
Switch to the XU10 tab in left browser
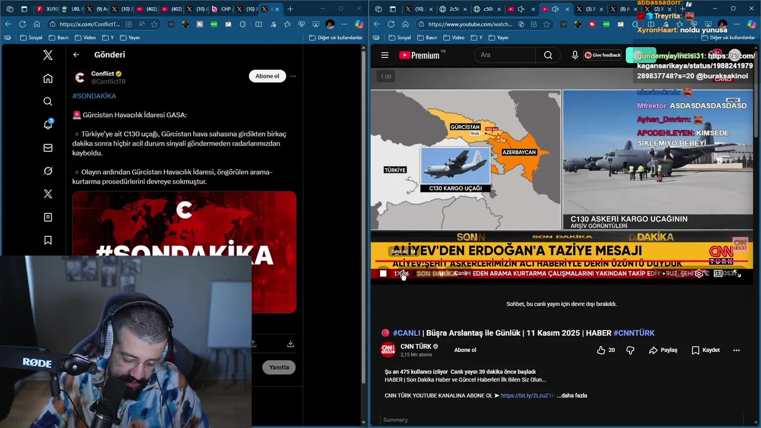coord(46,9)
